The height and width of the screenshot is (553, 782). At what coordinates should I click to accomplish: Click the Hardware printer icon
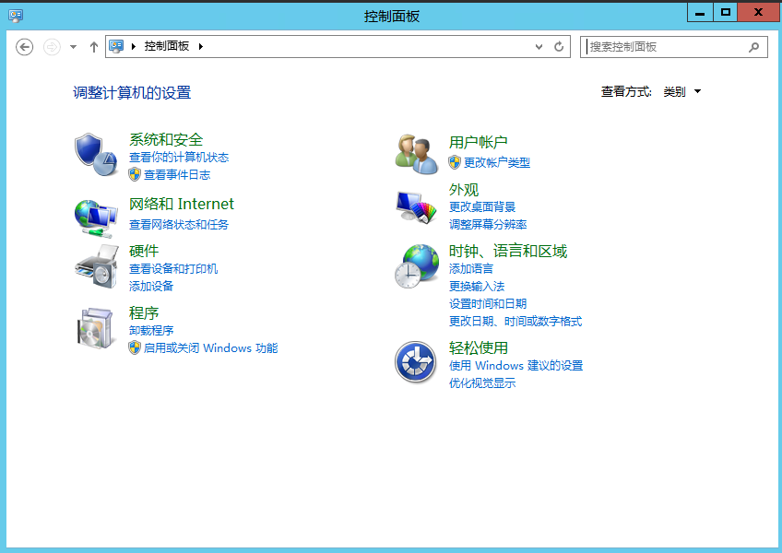pyautogui.click(x=96, y=267)
